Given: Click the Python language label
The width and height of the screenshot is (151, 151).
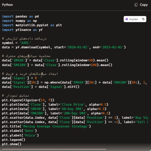Looking at the screenshot, I should click(x=7, y=5).
